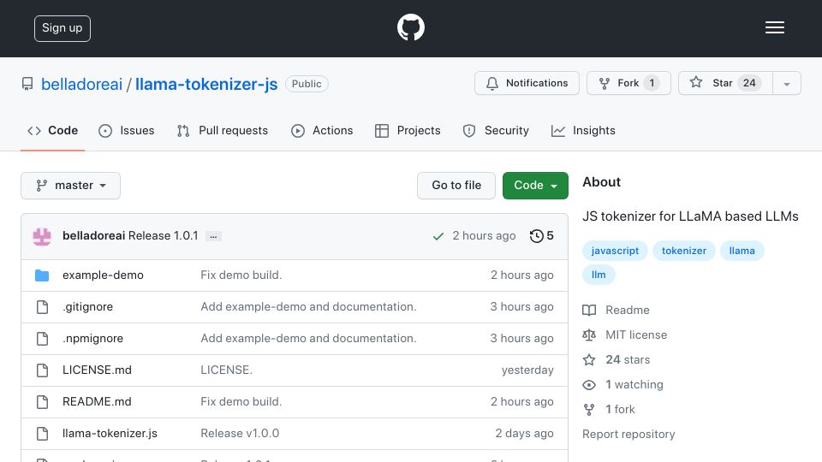Click the repository book icon beside belladoreai

tap(27, 84)
